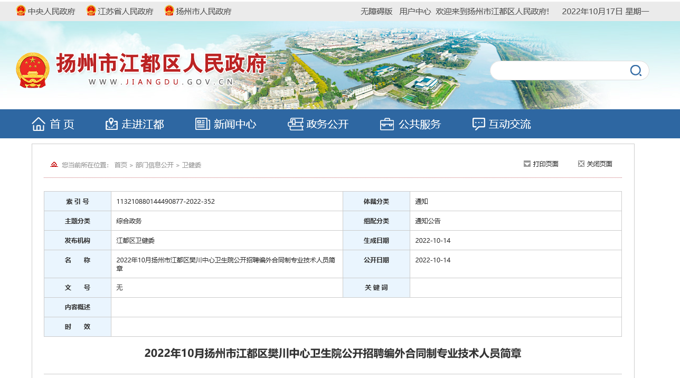Select 公共服务 in navigation bar
The image size is (680, 378).
tap(419, 124)
